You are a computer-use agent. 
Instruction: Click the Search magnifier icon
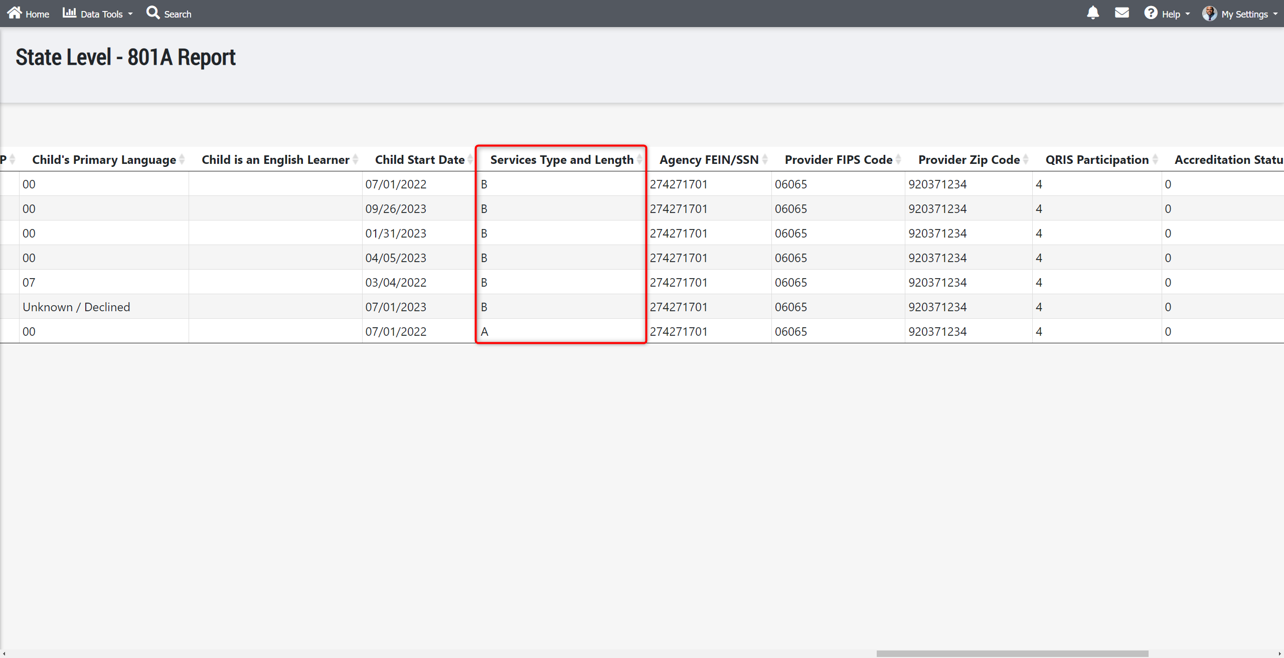pos(153,13)
